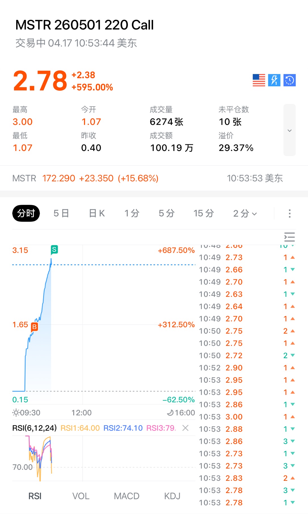This screenshot has width=308, height=514.
Task: Switch indicator to KDJ
Action: click(x=172, y=496)
